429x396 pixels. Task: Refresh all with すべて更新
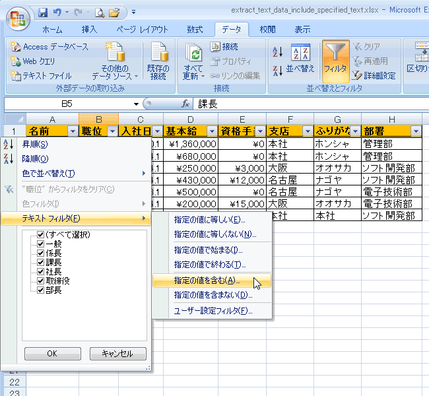tap(193, 61)
